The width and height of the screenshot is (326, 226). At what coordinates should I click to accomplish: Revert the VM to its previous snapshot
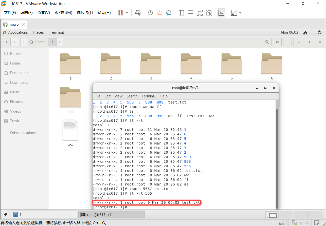pos(159,13)
